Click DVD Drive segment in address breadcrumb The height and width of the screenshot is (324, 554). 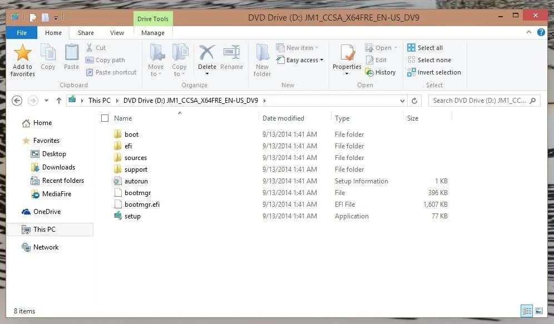pyautogui.click(x=191, y=101)
